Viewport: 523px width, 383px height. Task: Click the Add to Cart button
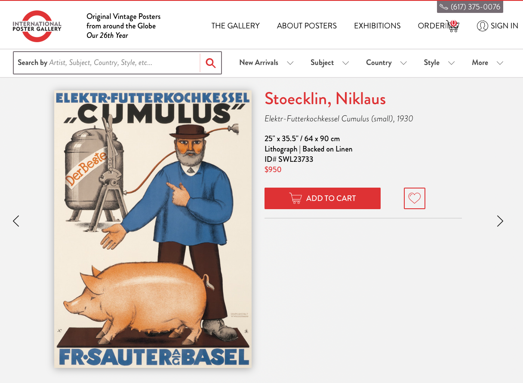[323, 198]
